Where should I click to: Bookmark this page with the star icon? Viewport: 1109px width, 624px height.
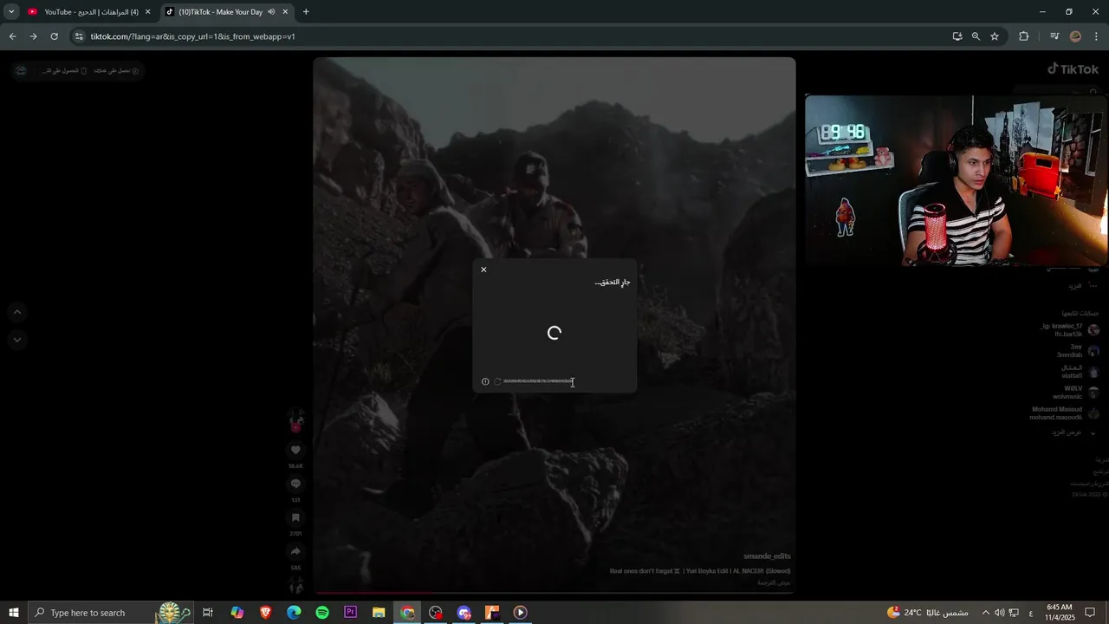tap(995, 36)
